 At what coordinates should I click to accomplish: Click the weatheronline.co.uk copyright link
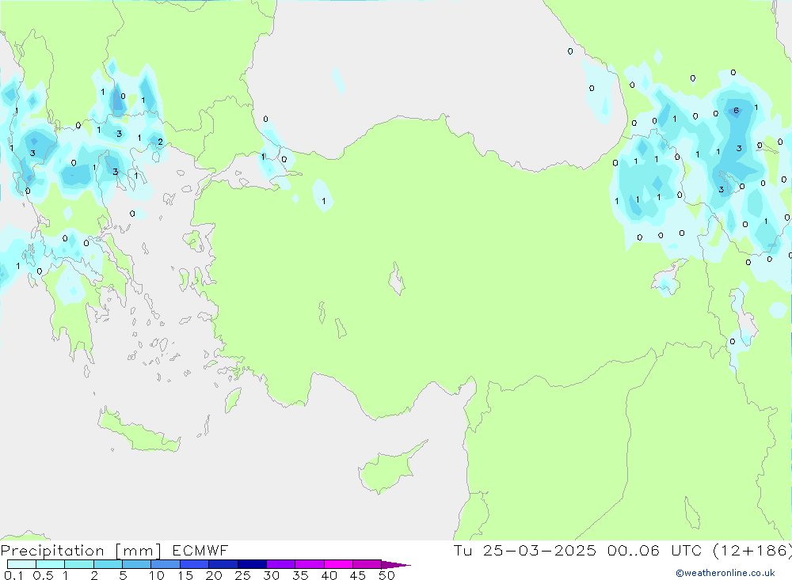click(725, 573)
